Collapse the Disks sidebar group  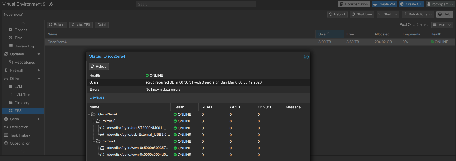click(39, 79)
